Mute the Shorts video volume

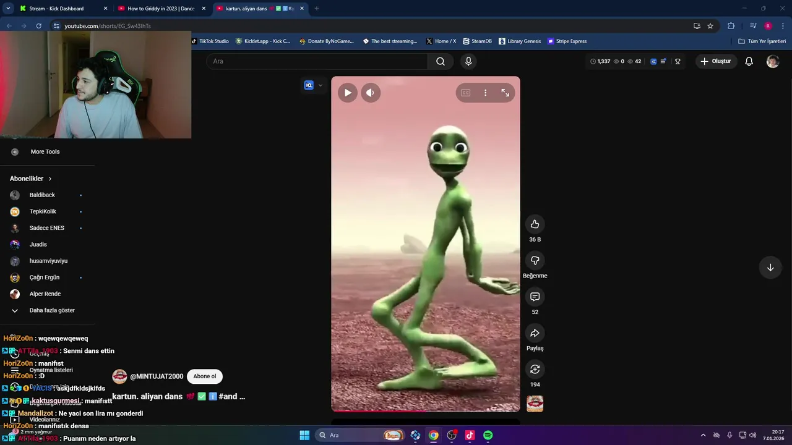click(370, 93)
